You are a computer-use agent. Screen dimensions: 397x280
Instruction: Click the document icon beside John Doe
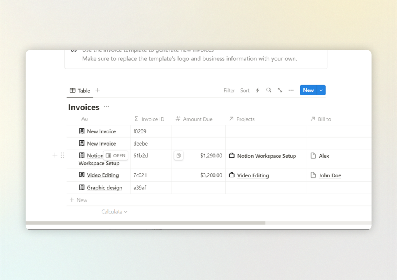pyautogui.click(x=313, y=175)
